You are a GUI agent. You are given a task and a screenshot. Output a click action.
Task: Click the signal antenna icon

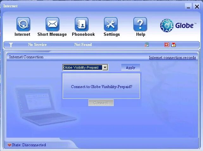pos(11,45)
